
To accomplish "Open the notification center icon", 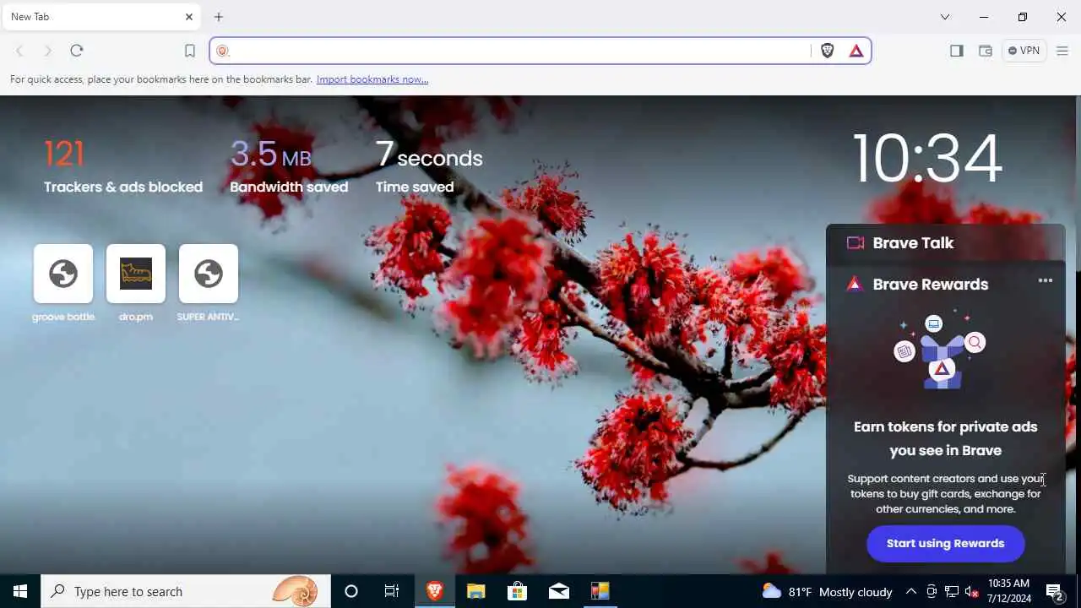I will tap(1055, 591).
